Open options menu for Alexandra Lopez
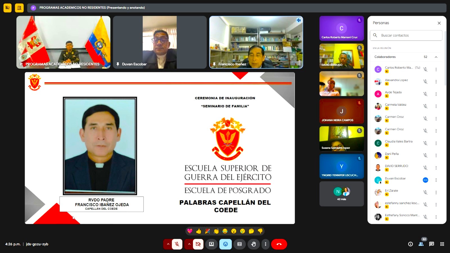The width and height of the screenshot is (450, 253). point(436,82)
